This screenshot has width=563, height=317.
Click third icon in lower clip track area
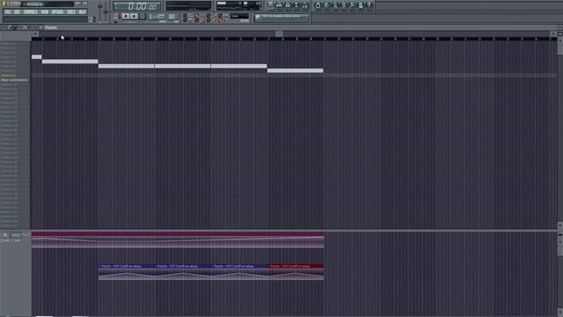tap(26, 235)
